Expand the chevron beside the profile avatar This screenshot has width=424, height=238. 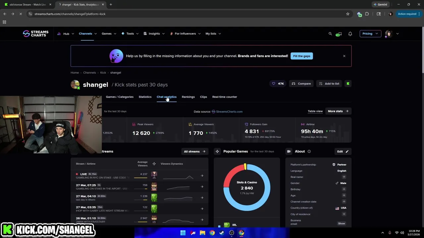[x=397, y=34]
